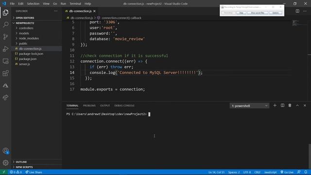
Task: Expand the NPM SCRIPTS section
Action: coord(37,167)
